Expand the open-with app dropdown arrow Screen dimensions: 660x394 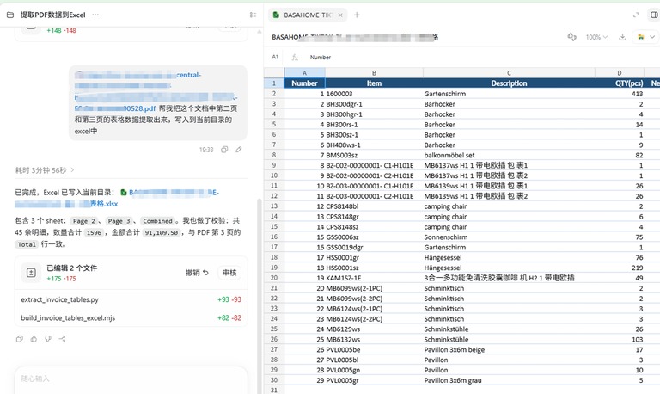tap(652, 37)
